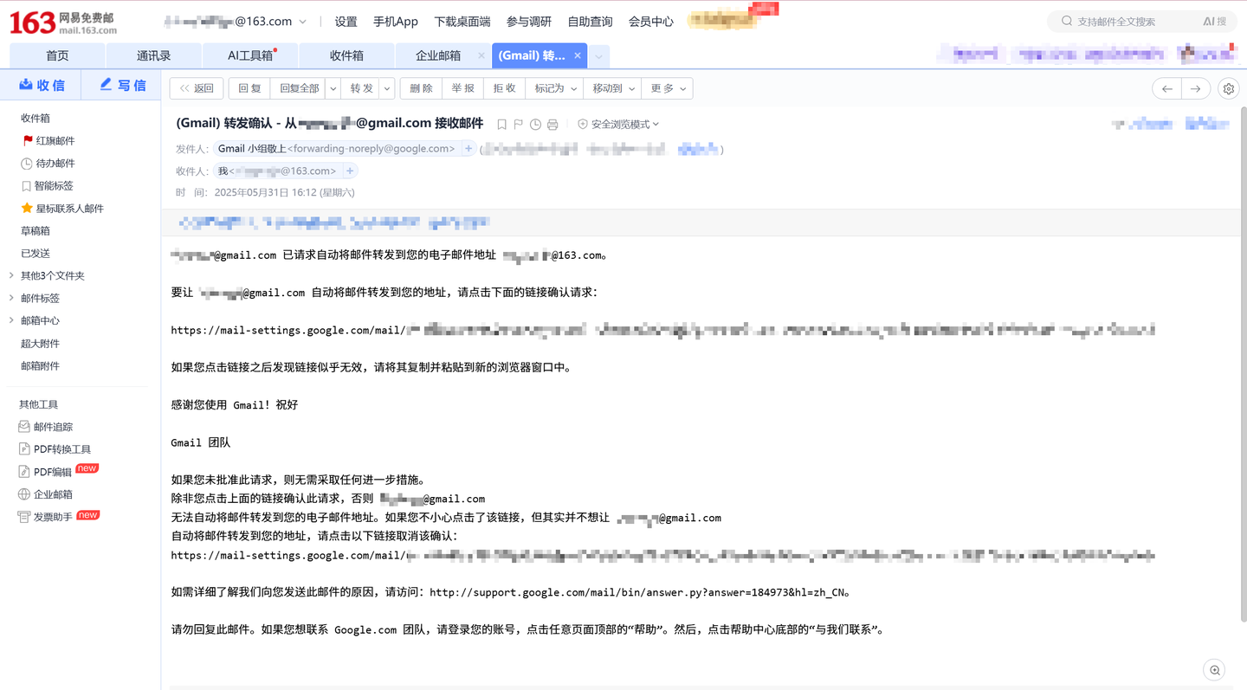The height and width of the screenshot is (690, 1247).
Task: Open 下载桌面端 in the top menu
Action: tap(462, 22)
